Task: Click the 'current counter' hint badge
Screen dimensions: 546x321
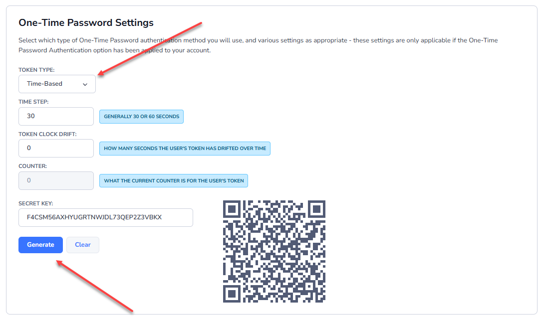Action: click(174, 181)
